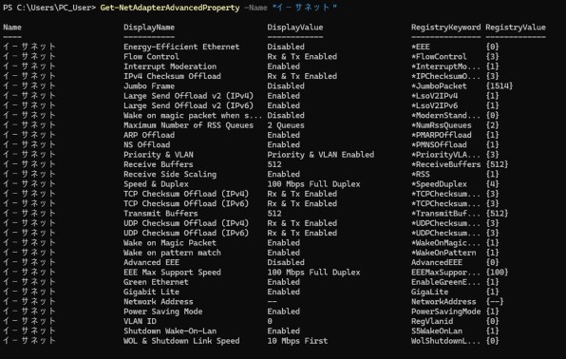Click the 2 Queues display value

[286, 125]
